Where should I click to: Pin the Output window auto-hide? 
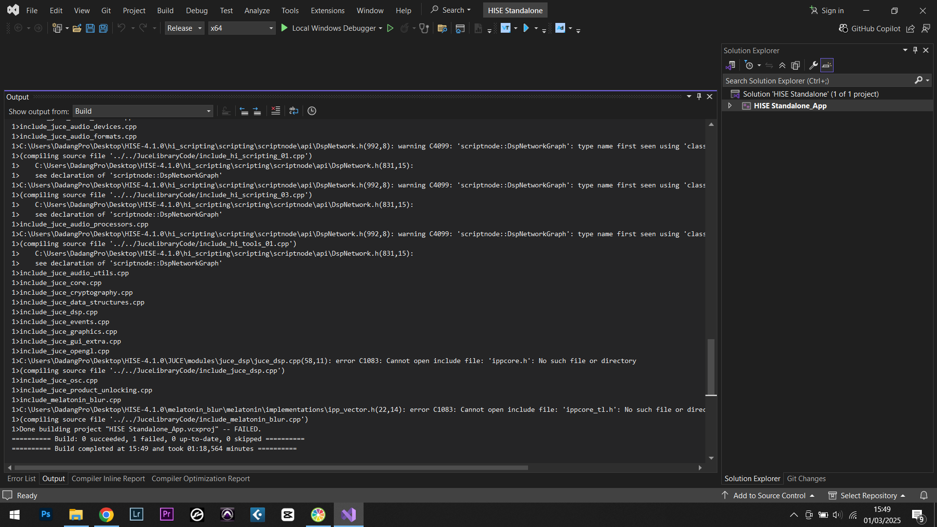point(699,97)
